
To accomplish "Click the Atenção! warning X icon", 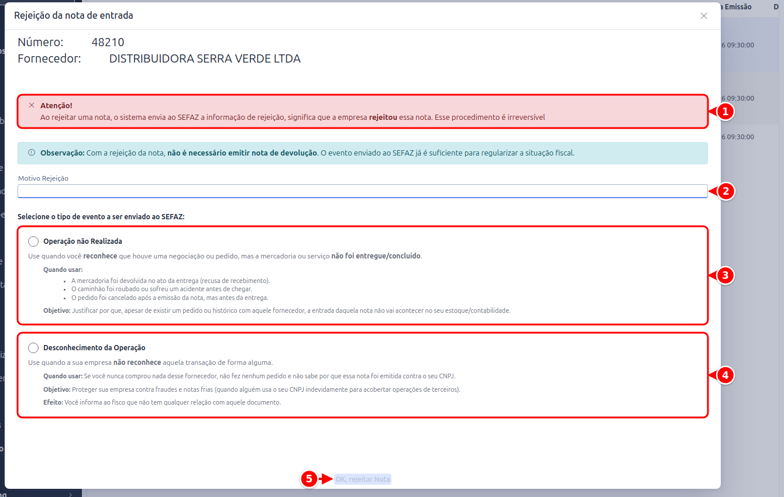I will 32,105.
